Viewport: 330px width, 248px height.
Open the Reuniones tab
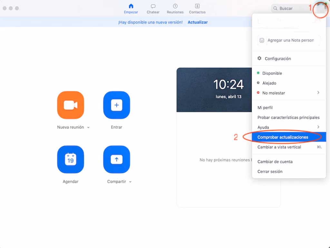175,9
